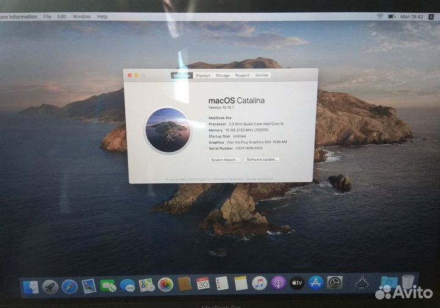Open System Preferences gear icon
The image size is (440, 308).
coord(335,282)
